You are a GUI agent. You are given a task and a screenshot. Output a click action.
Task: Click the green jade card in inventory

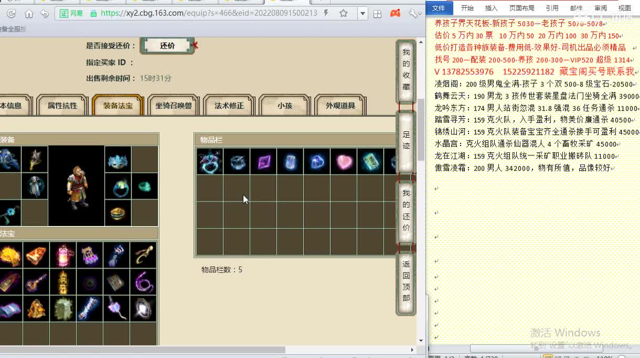coord(370,161)
